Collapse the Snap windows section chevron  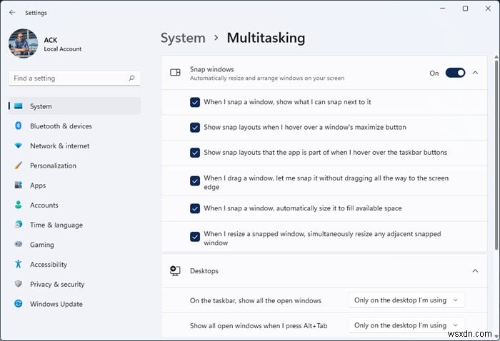pos(476,73)
